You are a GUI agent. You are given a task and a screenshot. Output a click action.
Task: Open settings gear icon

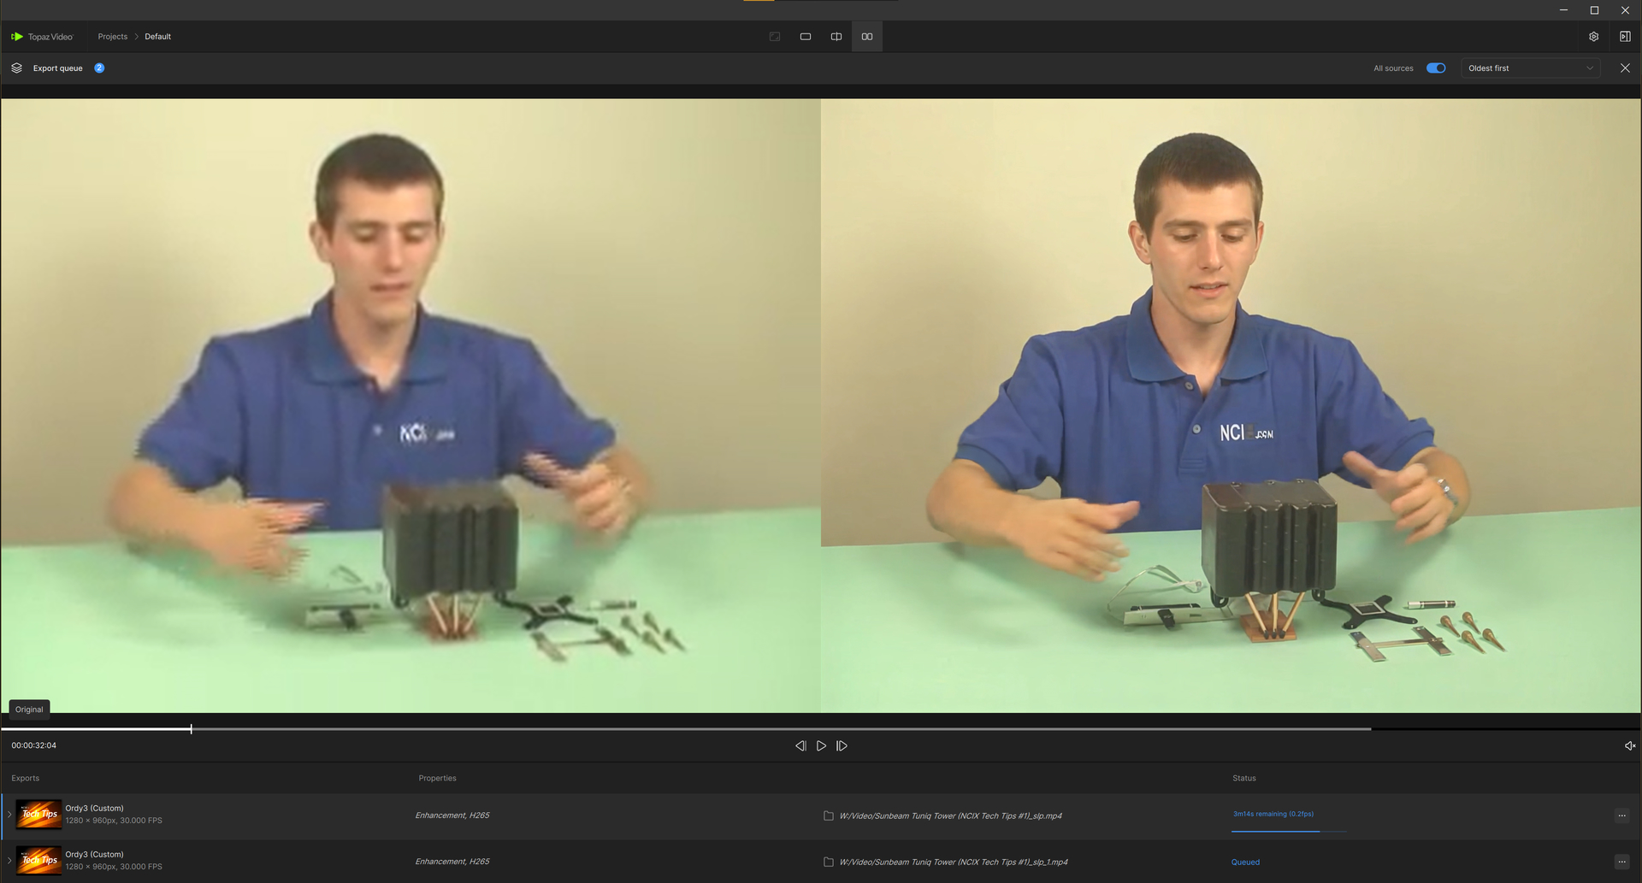[x=1594, y=37]
